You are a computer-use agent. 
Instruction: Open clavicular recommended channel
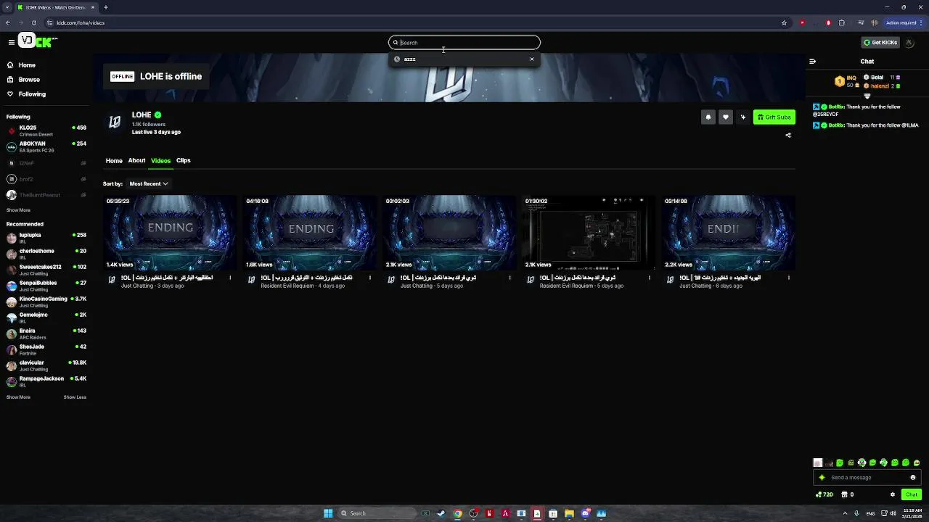(46, 365)
